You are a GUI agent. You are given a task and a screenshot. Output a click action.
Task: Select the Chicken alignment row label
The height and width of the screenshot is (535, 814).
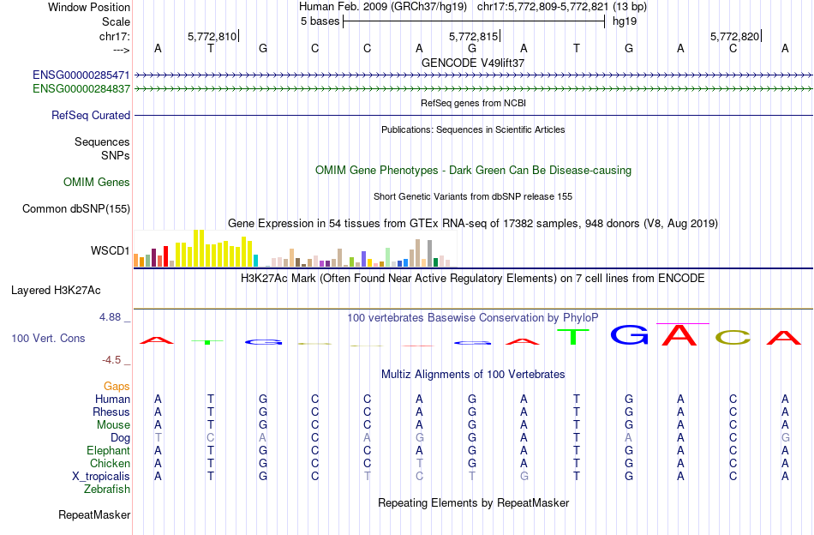(110, 463)
